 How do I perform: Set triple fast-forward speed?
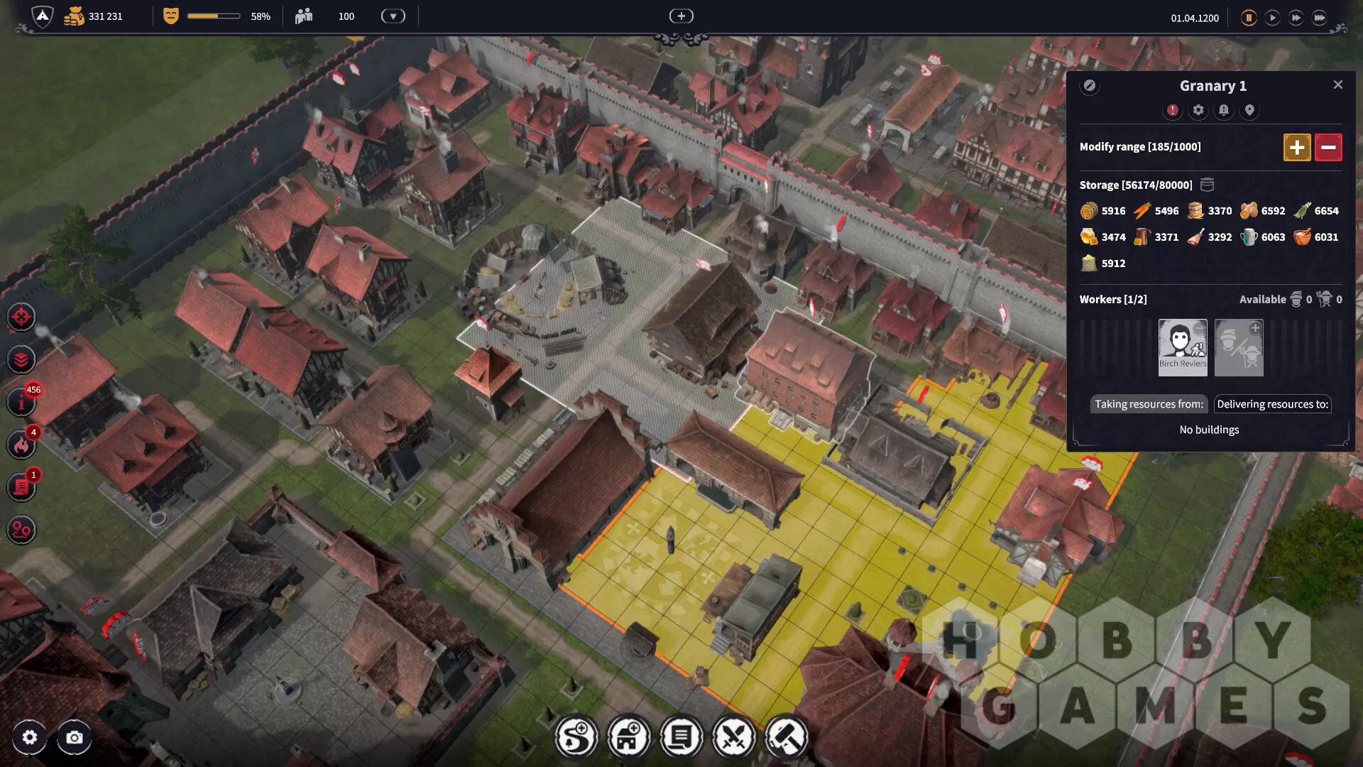pyautogui.click(x=1319, y=18)
